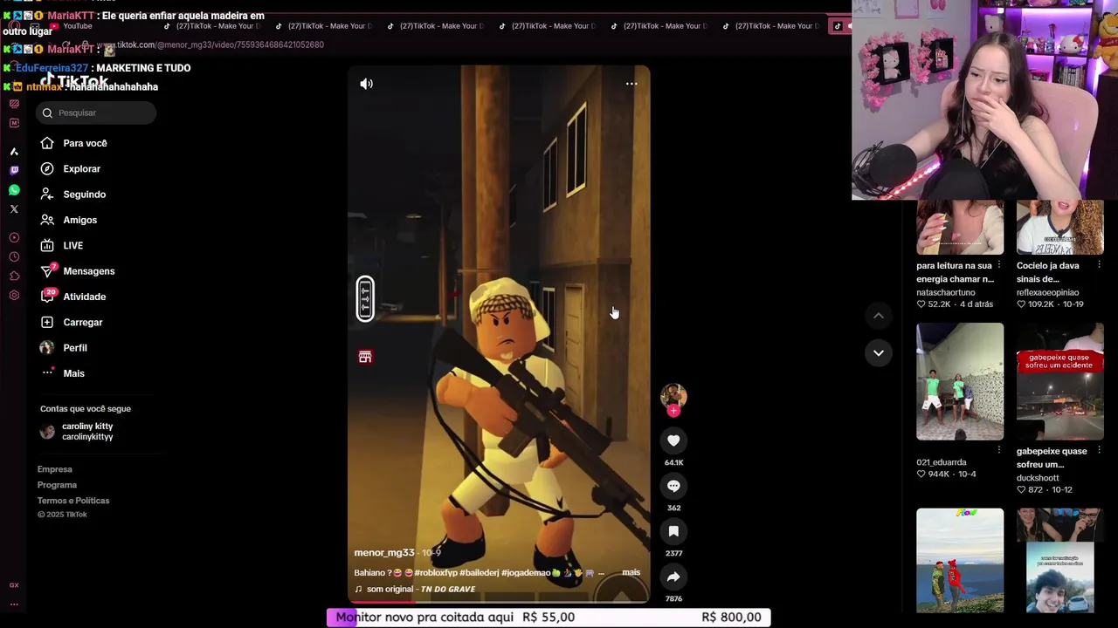Open the 'gabepeixe quase sofreu um acidente' thumbnail
The image size is (1118, 628).
coord(1059,382)
